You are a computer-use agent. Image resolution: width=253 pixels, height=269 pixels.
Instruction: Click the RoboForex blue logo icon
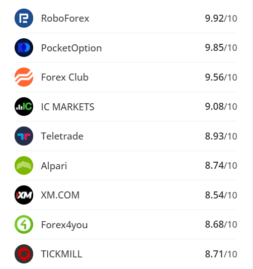[24, 18]
